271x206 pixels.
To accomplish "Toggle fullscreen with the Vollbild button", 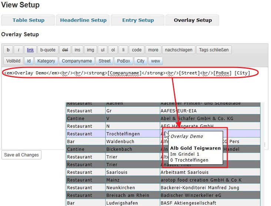I will coord(13,61).
